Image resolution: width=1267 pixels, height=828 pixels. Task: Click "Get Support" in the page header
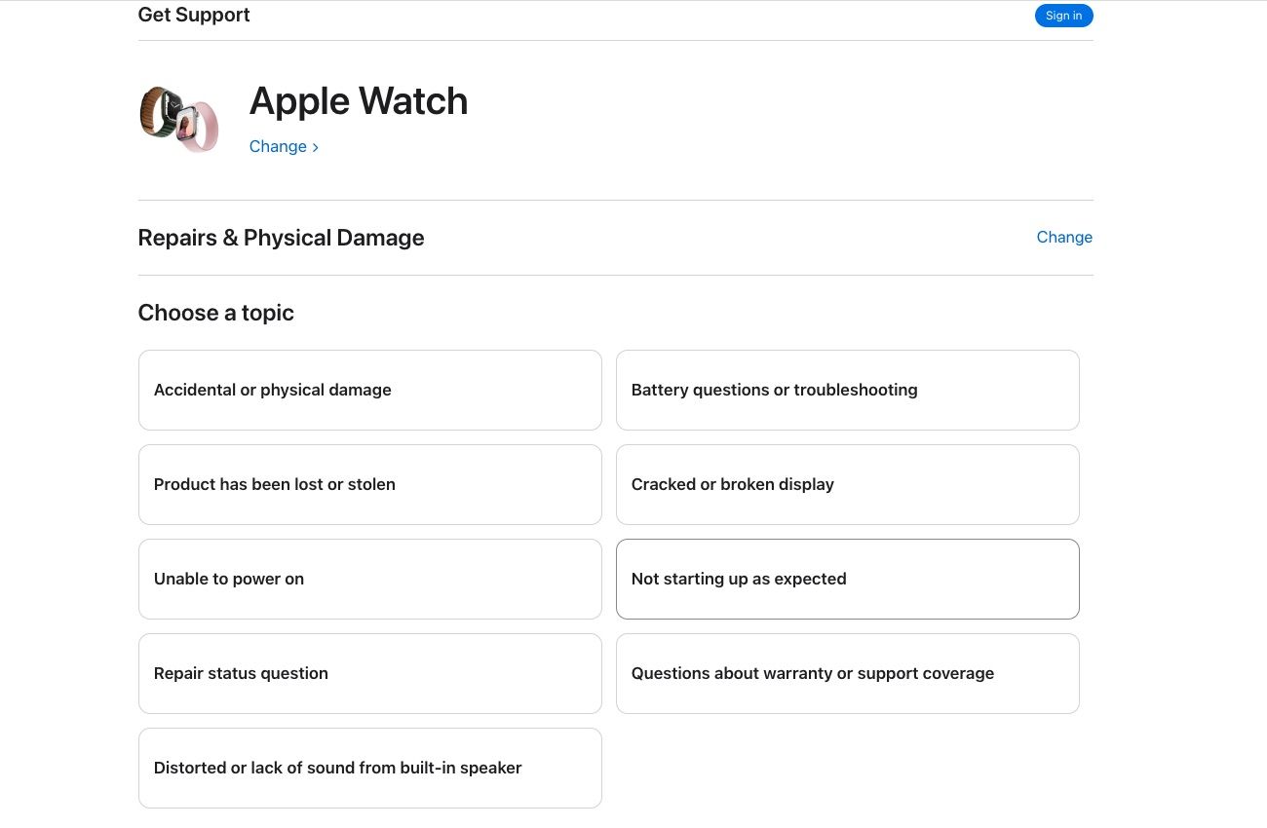pyautogui.click(x=193, y=15)
